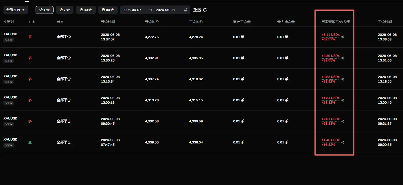The width and height of the screenshot is (403, 185).
Task: Click the 开仓均价 column header
Action: point(152,22)
